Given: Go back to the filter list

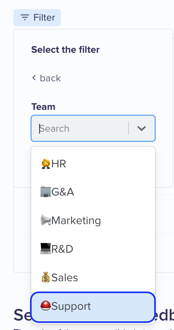Looking at the screenshot, I should tap(46, 78).
